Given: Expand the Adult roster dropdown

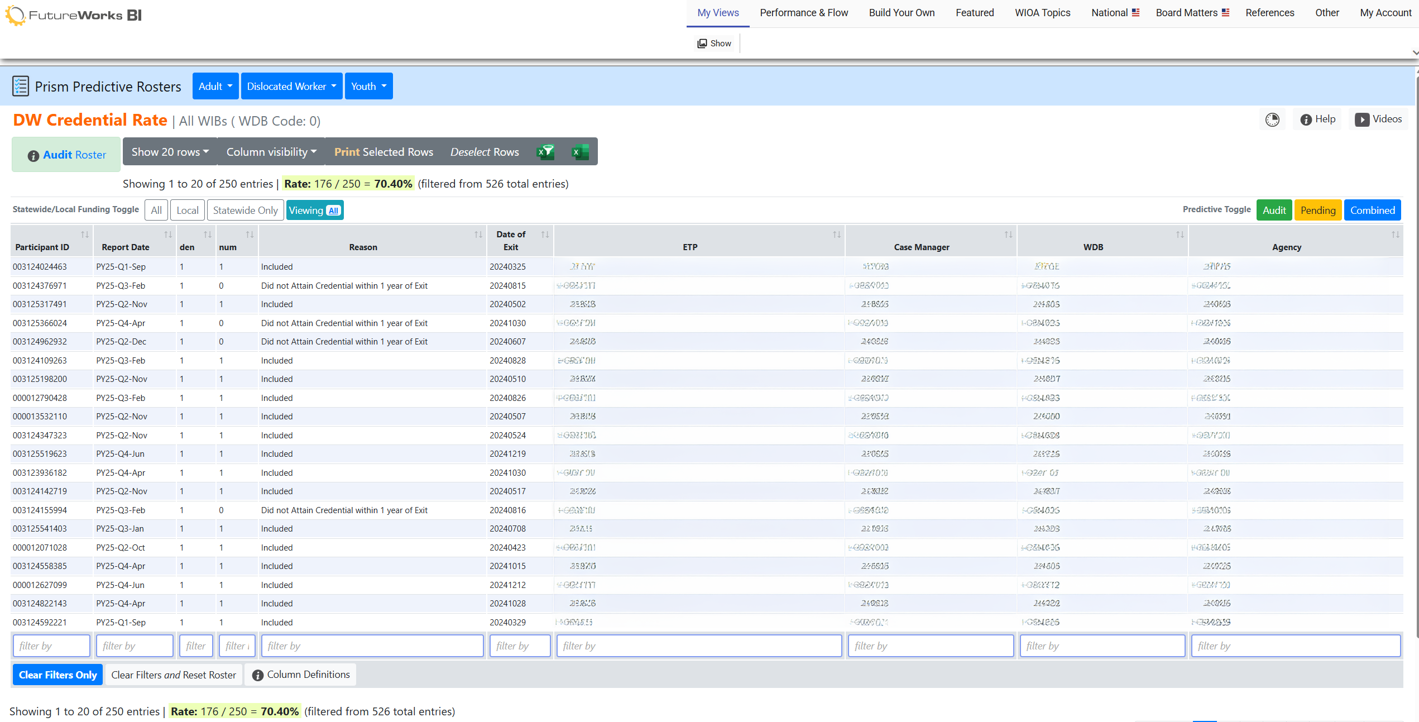Looking at the screenshot, I should coord(215,86).
